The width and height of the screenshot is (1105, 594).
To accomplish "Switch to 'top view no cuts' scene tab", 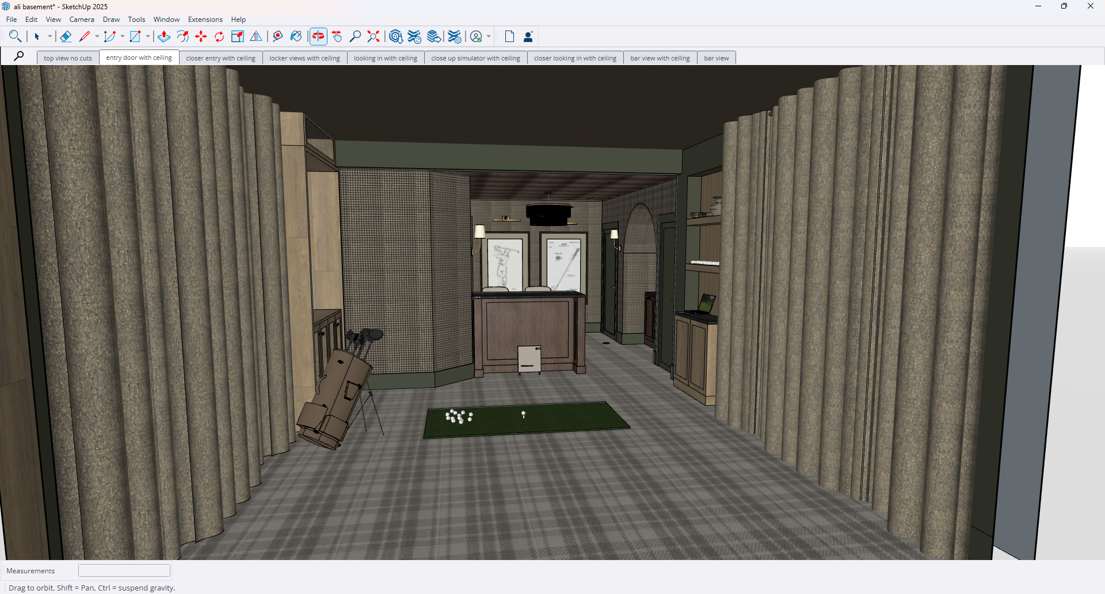I will (68, 58).
